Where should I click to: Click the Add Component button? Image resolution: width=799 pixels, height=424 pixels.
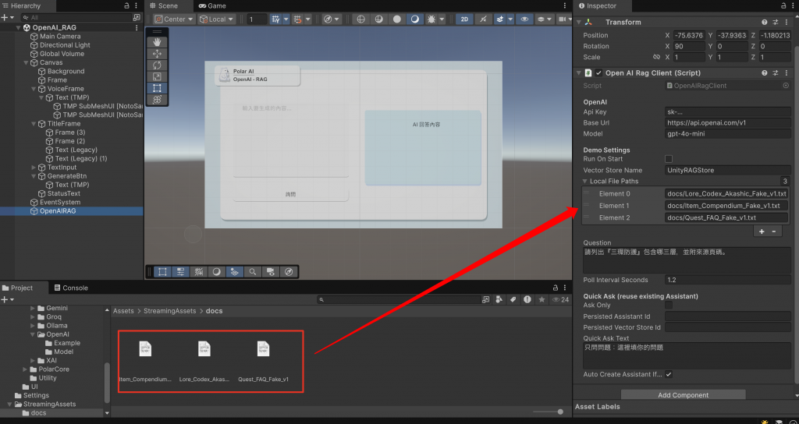[683, 395]
